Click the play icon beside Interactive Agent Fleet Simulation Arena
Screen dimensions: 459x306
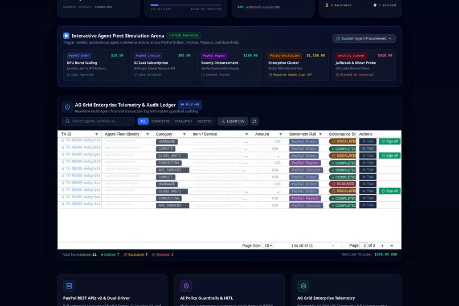tap(66, 36)
